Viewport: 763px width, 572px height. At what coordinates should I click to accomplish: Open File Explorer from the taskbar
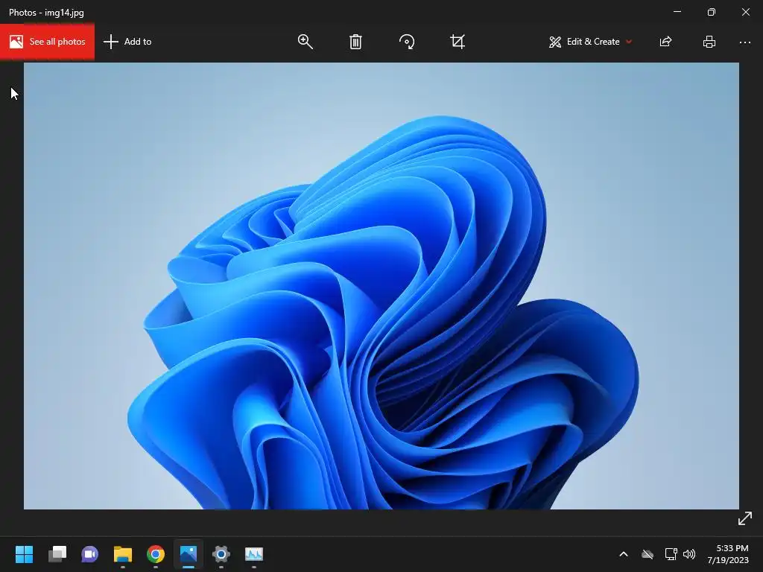click(x=123, y=554)
